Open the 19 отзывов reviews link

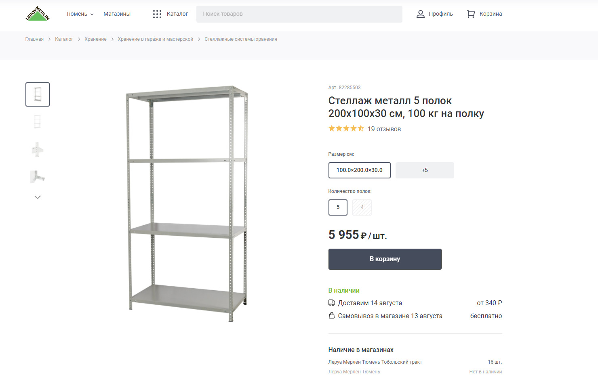pos(384,129)
